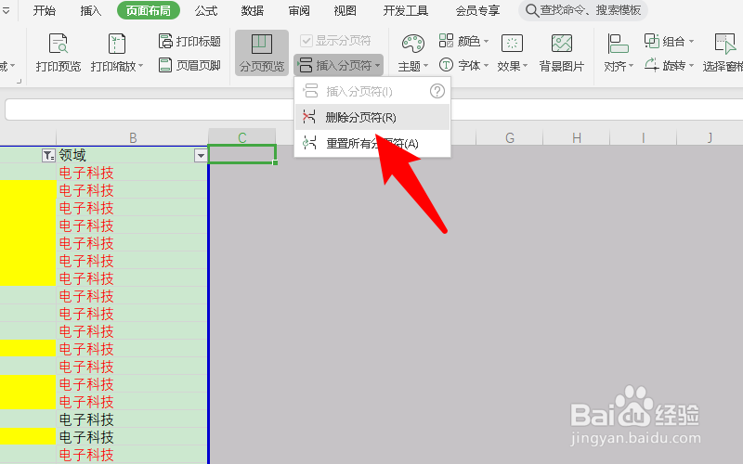Click the formula bar input field

(x=374, y=110)
